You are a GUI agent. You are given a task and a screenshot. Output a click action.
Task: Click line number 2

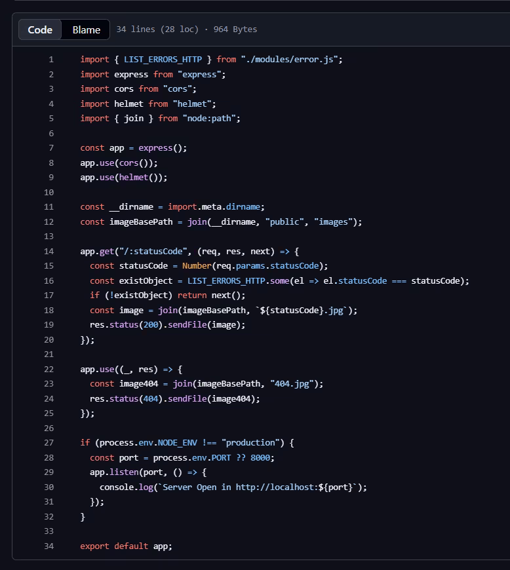coord(51,74)
